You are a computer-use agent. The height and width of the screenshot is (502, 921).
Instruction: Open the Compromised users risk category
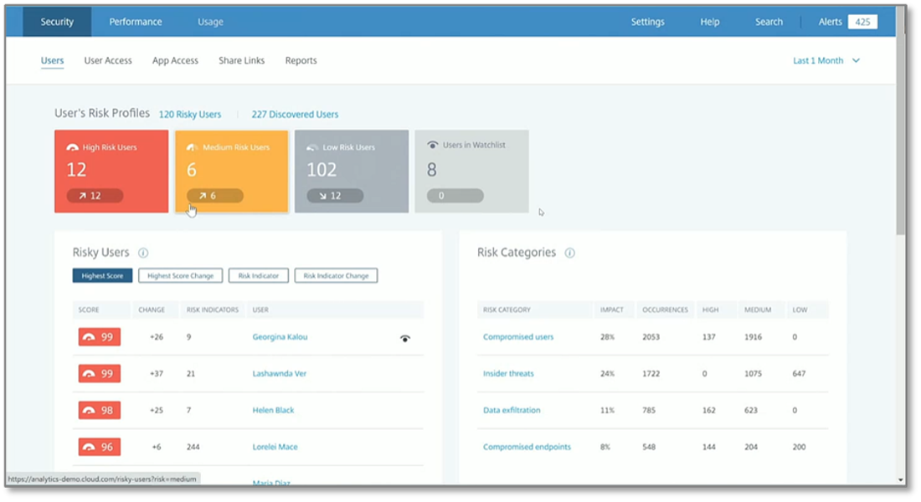[518, 337]
